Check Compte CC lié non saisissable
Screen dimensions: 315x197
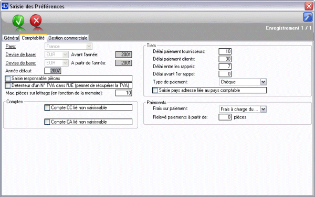(47, 108)
